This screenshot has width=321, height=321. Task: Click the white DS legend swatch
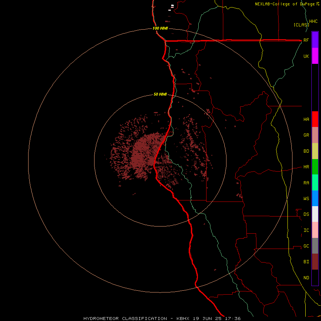[x=315, y=214]
